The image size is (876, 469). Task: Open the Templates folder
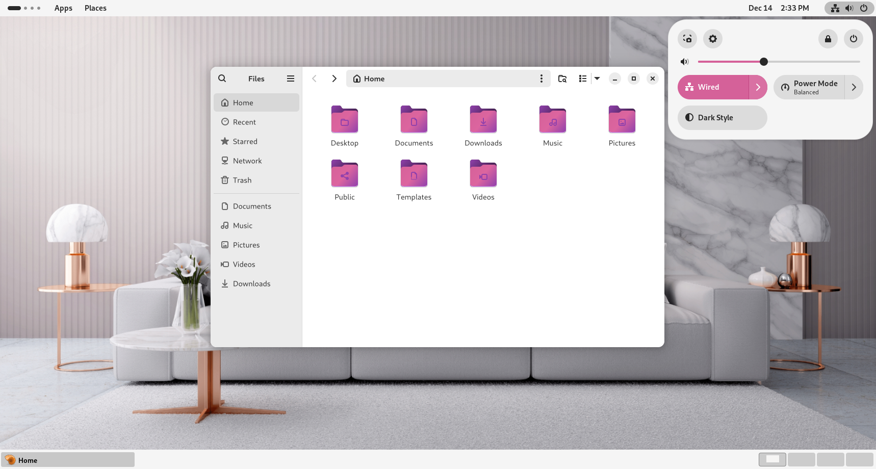(x=414, y=180)
